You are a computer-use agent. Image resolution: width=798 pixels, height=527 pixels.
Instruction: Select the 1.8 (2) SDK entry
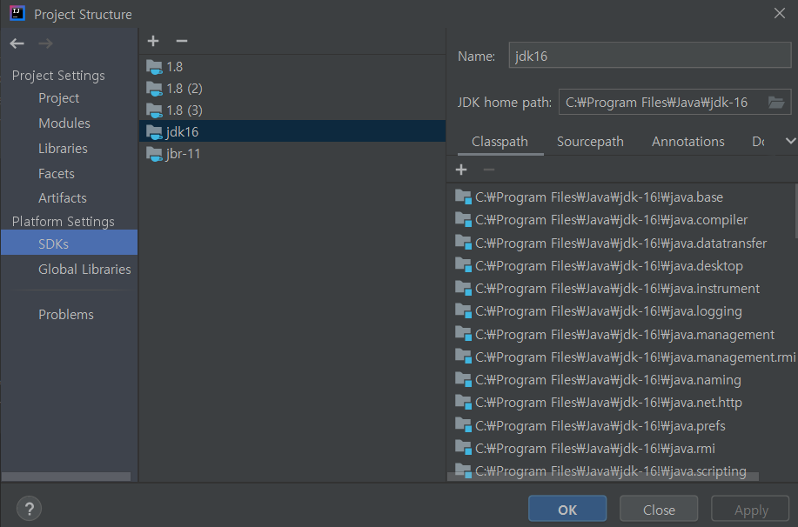[x=292, y=89]
